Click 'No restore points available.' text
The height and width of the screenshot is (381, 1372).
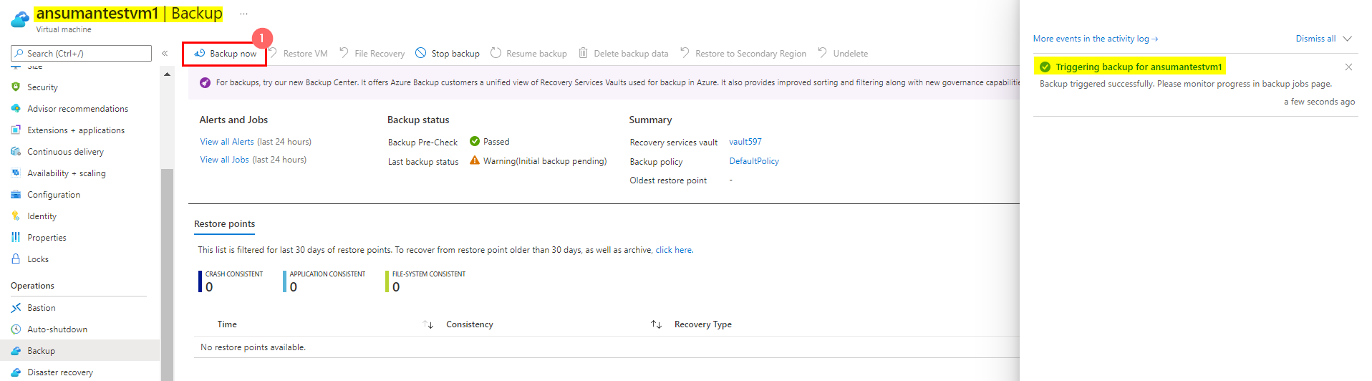click(x=253, y=347)
